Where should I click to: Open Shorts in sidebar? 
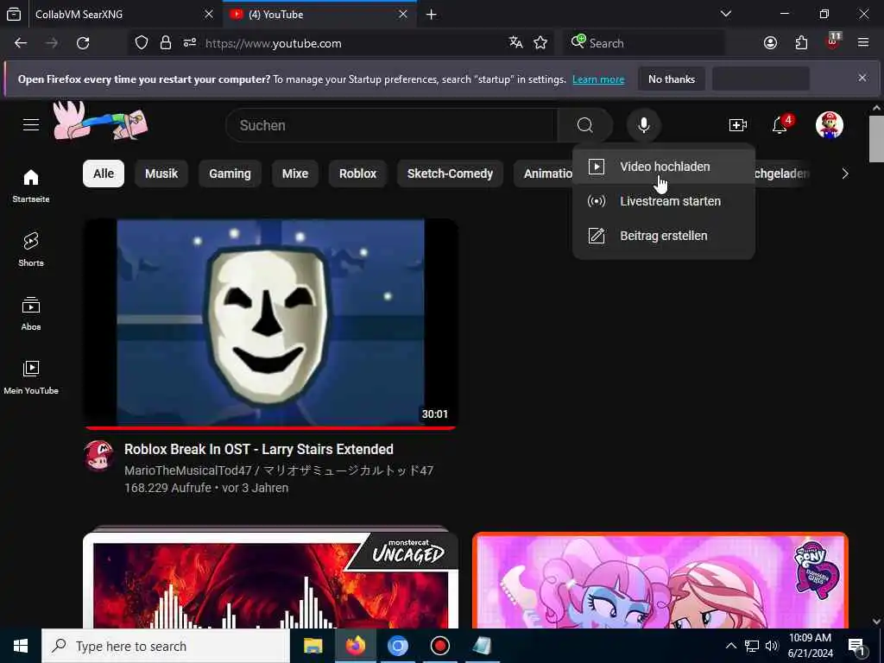31,249
